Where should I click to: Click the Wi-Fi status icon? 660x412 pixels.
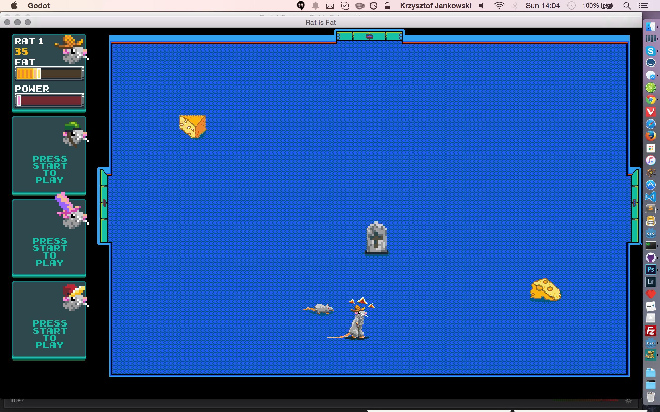pos(499,6)
